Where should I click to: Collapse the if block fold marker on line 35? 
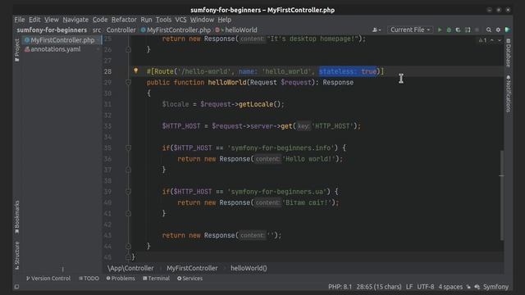[x=128, y=147]
